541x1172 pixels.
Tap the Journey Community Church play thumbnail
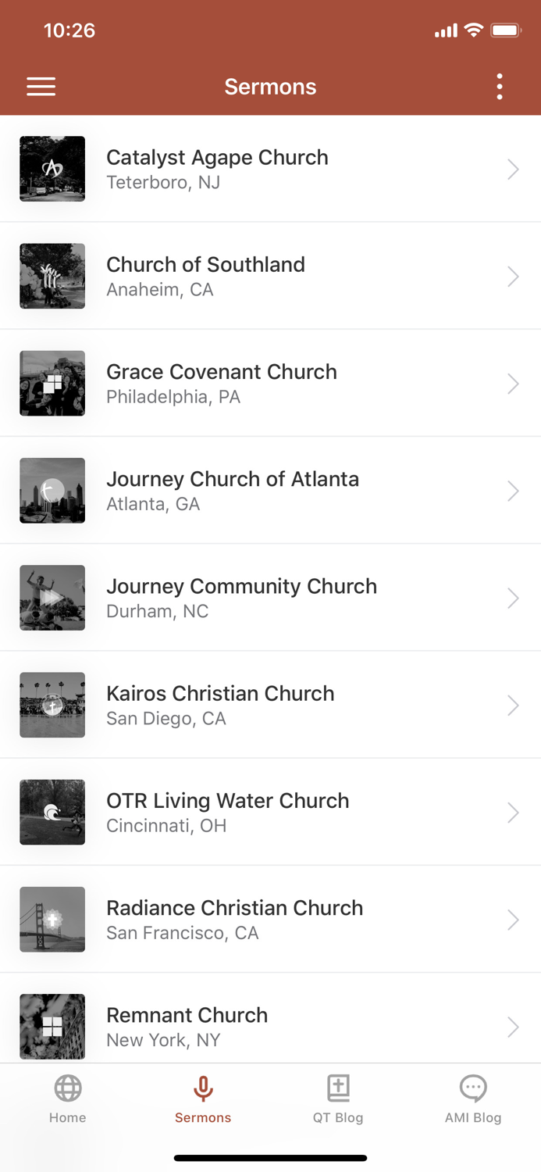click(x=52, y=598)
